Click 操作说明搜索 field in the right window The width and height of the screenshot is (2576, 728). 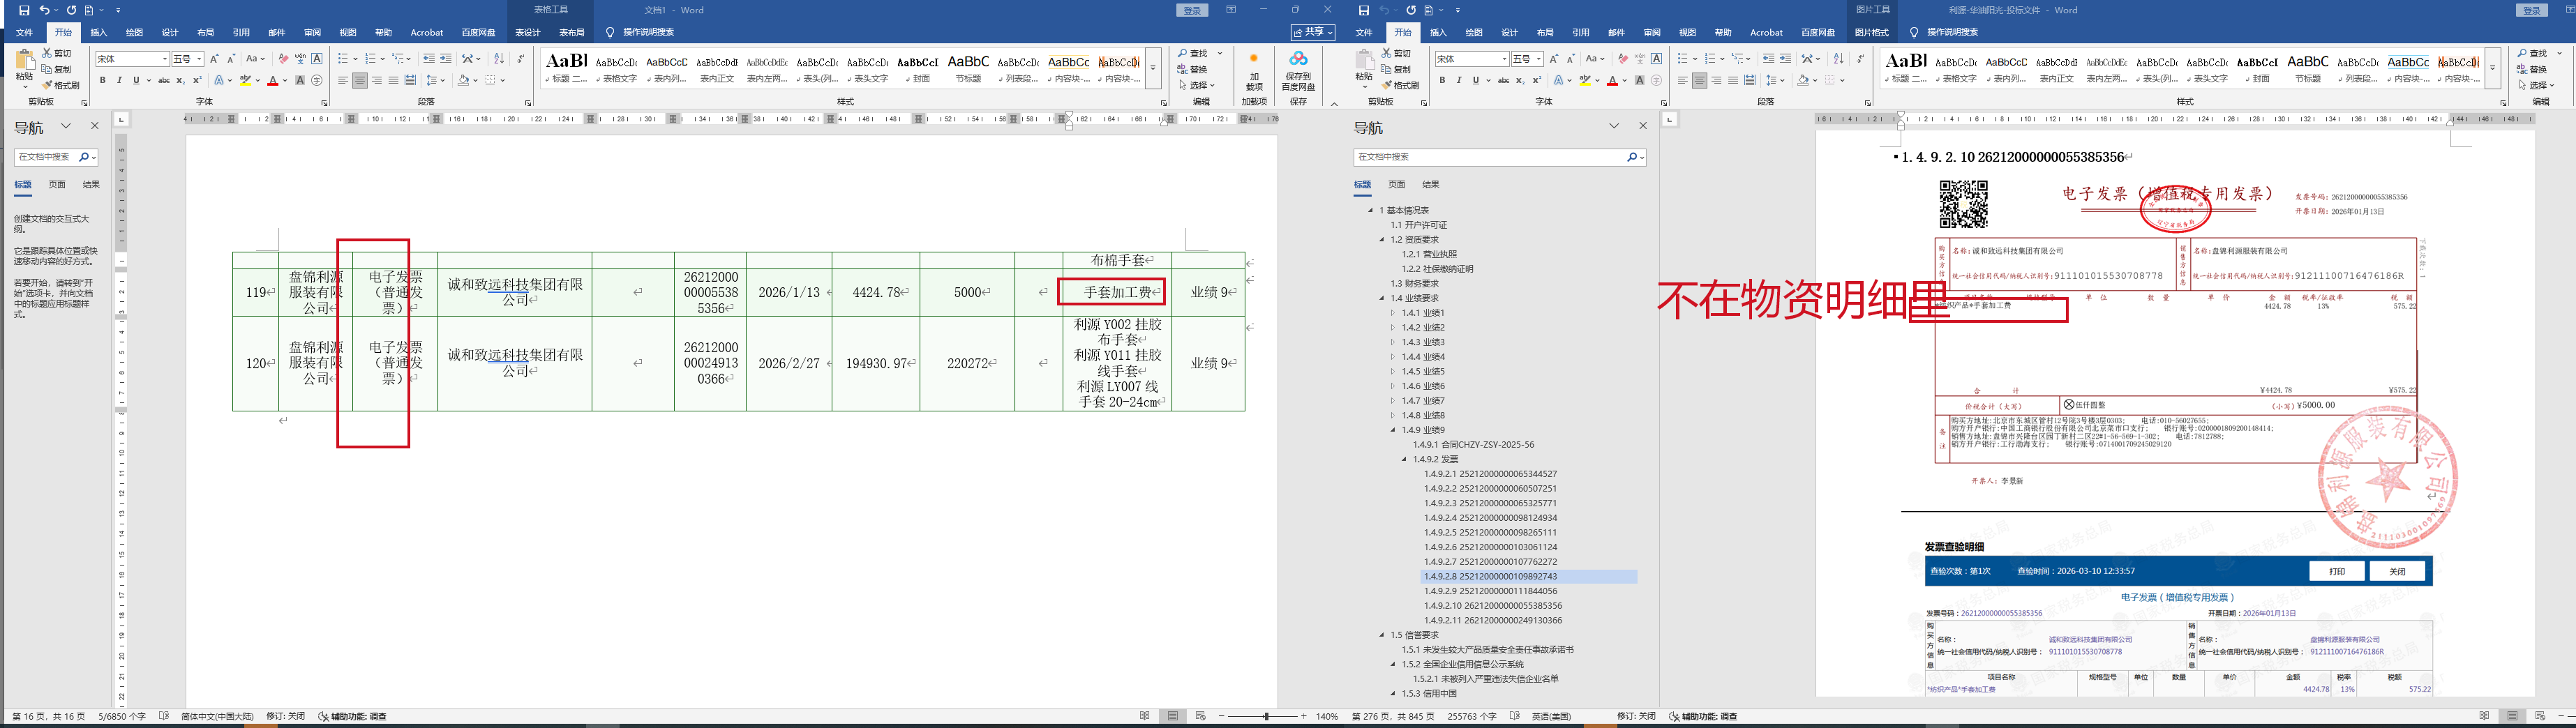pyautogui.click(x=1951, y=32)
